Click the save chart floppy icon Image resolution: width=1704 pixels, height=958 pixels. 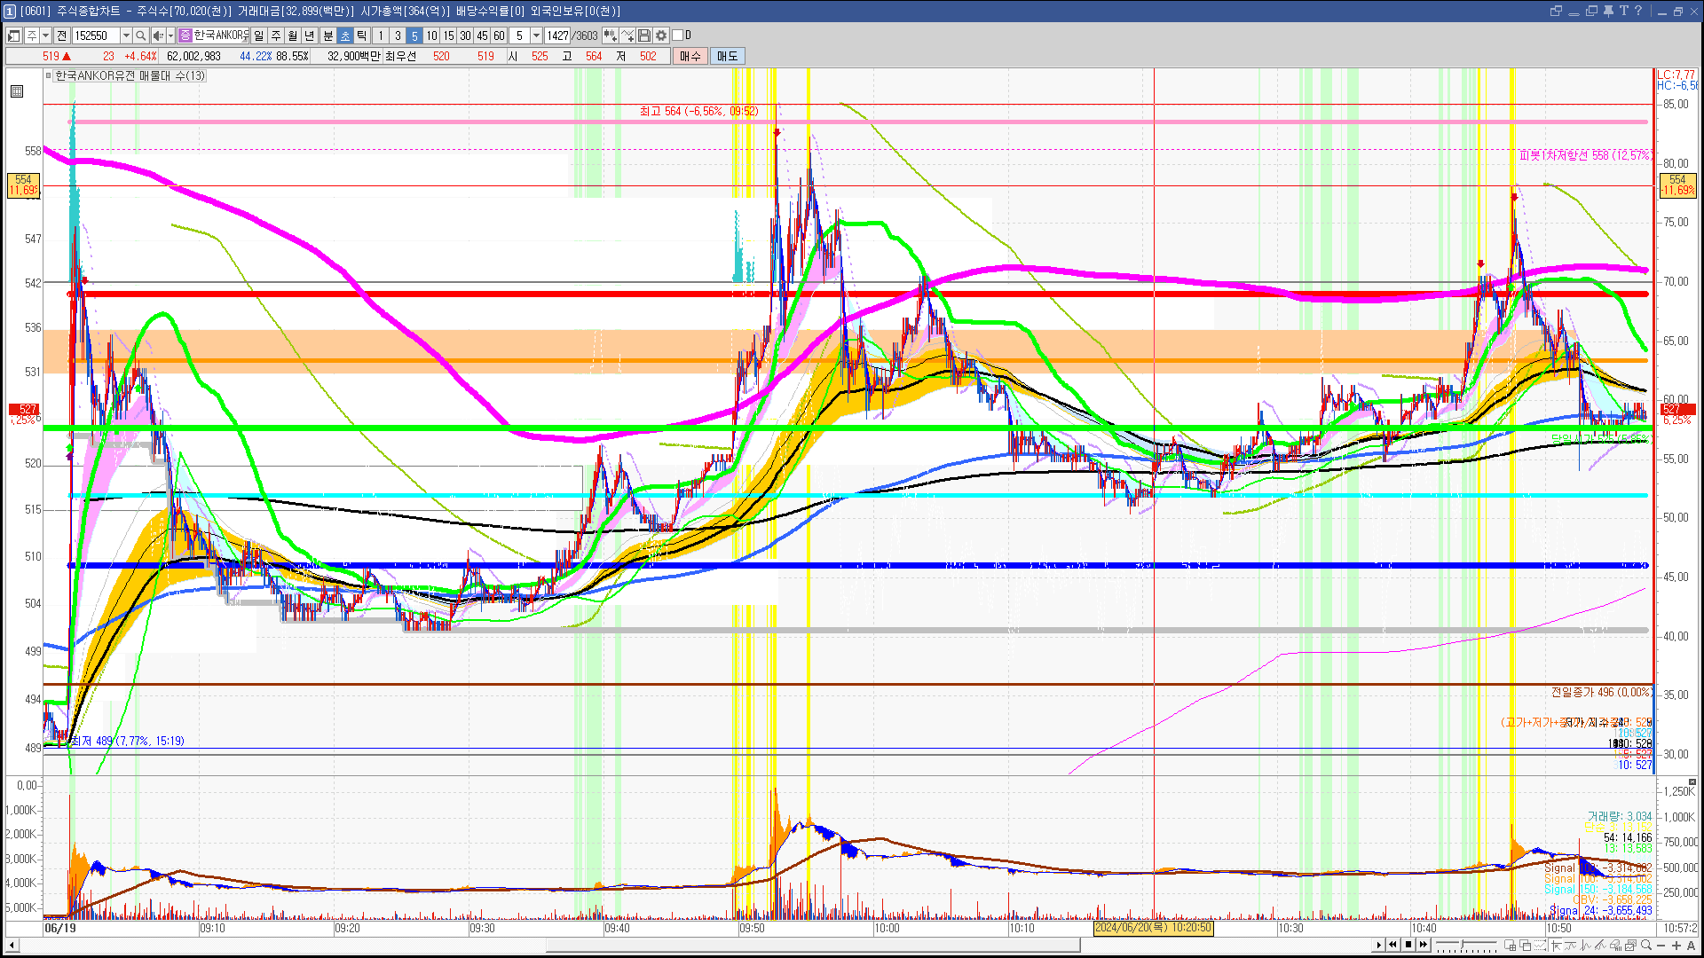[644, 35]
